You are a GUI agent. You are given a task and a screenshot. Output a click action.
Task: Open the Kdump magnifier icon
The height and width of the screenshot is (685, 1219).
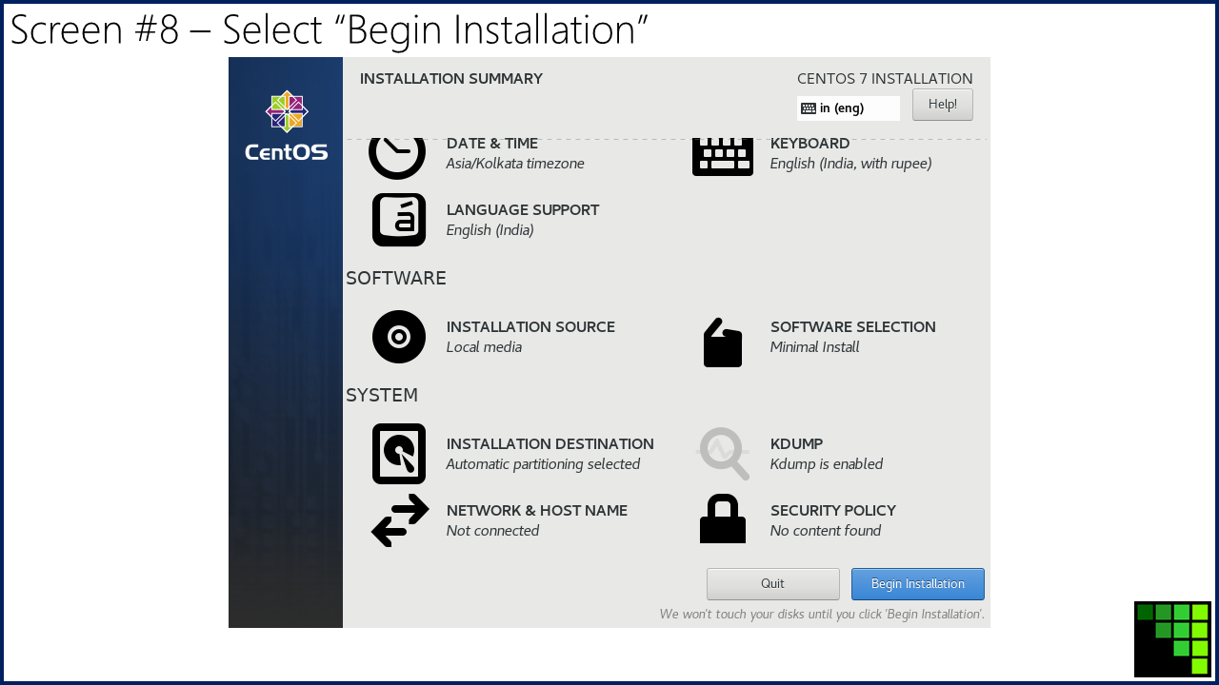pos(724,454)
